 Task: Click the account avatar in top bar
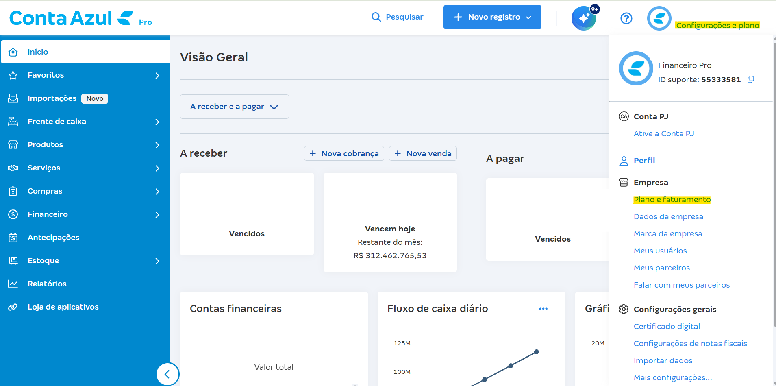[659, 18]
